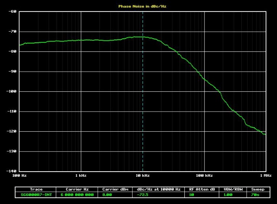Click the Sweep column header
The height and width of the screenshot is (204, 277).
coord(258,189)
